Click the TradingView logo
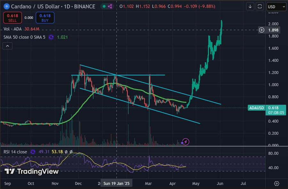Viewport: 288px width, 189px height. point(31,171)
